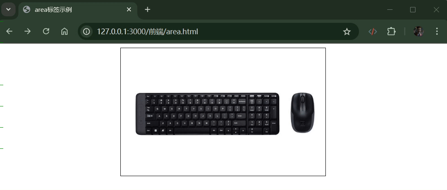Open Chrome's three-dot menu
This screenshot has height=190, width=447.
tap(437, 31)
